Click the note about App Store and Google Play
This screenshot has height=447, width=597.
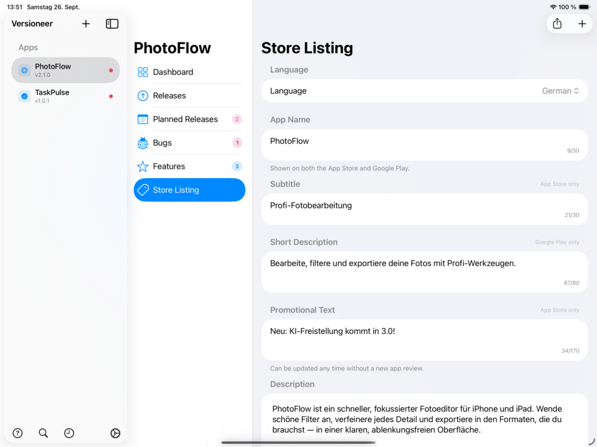pyautogui.click(x=340, y=168)
